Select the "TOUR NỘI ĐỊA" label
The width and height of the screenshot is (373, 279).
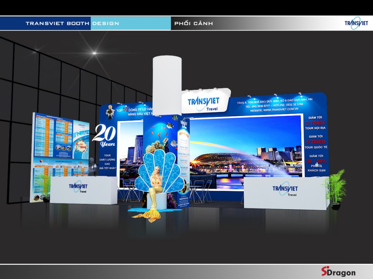pos(315,128)
